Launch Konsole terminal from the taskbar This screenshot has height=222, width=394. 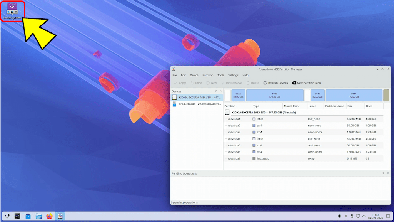pyautogui.click(x=17, y=216)
